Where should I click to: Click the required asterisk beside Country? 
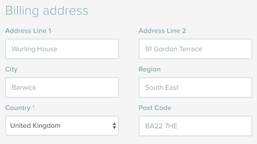pos(33,107)
